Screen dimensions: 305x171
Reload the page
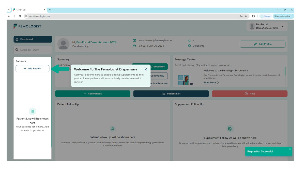pos(20,16)
